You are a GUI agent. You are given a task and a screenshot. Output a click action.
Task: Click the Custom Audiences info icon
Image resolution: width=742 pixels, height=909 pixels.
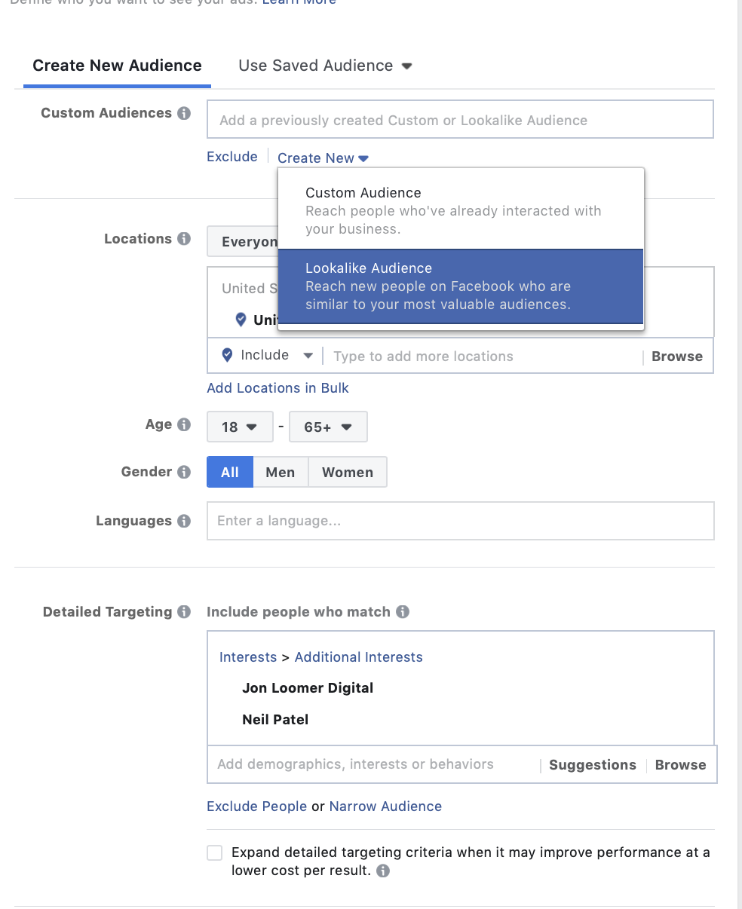click(184, 114)
